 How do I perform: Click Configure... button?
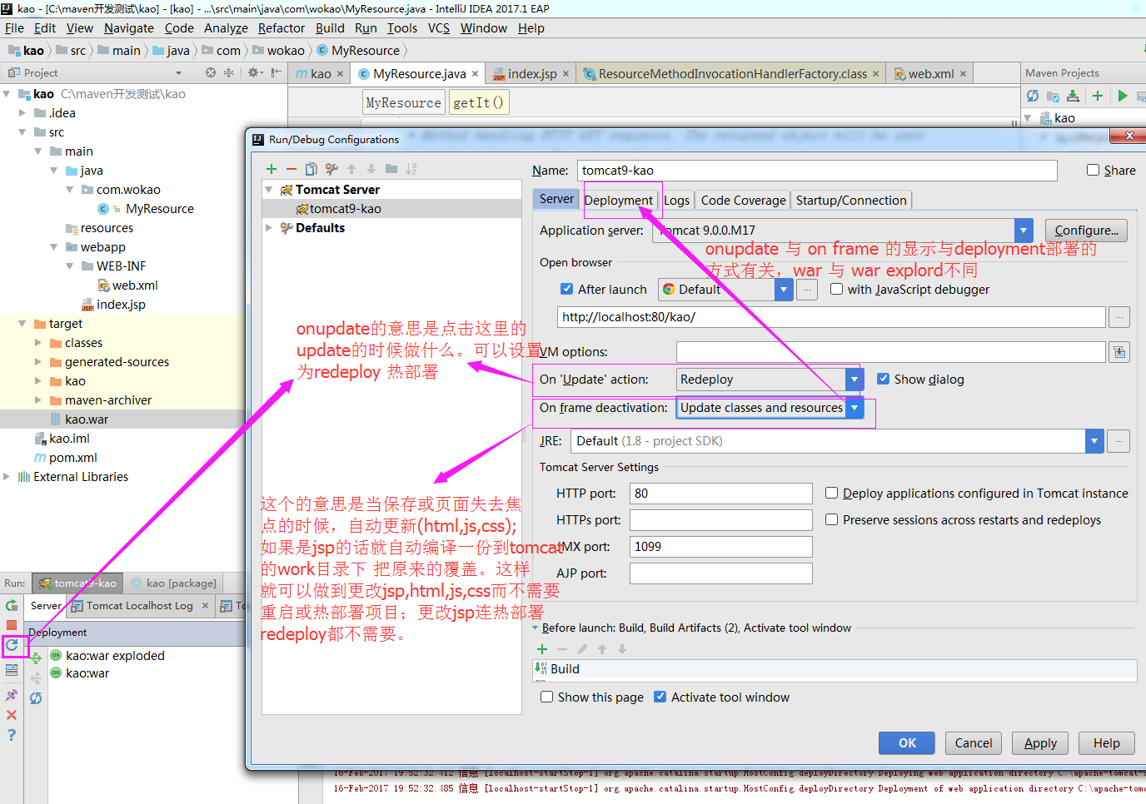[1087, 231]
